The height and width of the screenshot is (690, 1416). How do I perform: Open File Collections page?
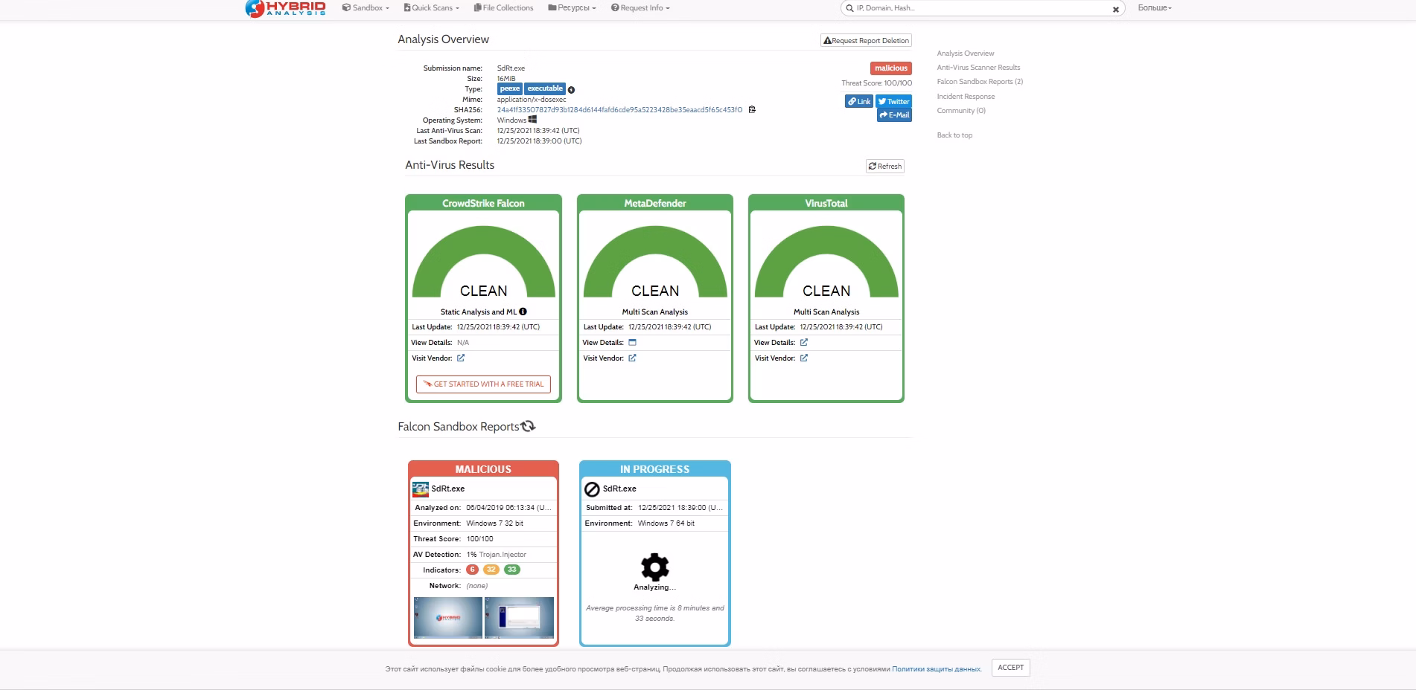(x=504, y=8)
